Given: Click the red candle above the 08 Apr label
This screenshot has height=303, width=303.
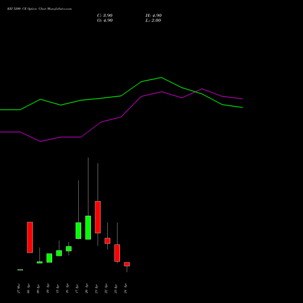Looking at the screenshot, I should (x=30, y=238).
